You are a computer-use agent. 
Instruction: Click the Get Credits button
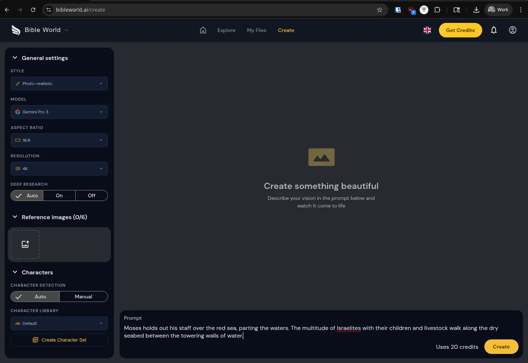click(460, 30)
